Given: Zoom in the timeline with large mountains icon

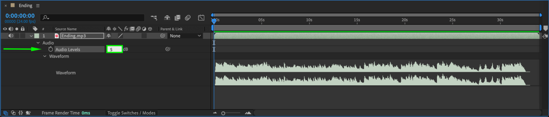Looking at the screenshot, I should (x=248, y=113).
